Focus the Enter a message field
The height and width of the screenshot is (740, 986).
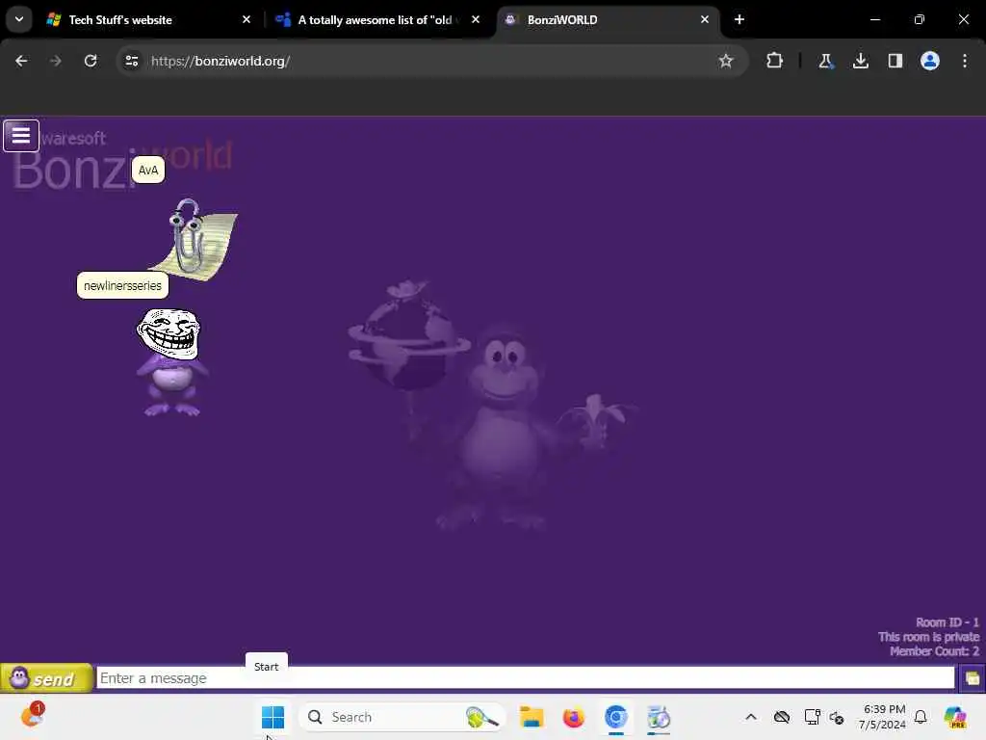tap(525, 678)
